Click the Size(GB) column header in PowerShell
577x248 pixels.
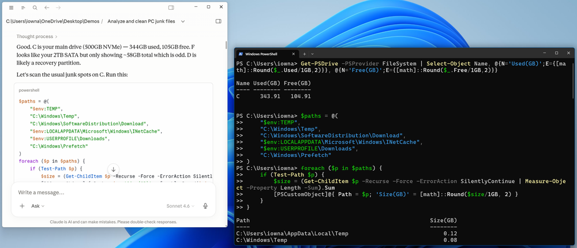(x=443, y=220)
